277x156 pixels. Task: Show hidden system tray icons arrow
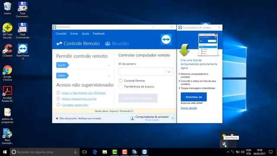(228, 152)
